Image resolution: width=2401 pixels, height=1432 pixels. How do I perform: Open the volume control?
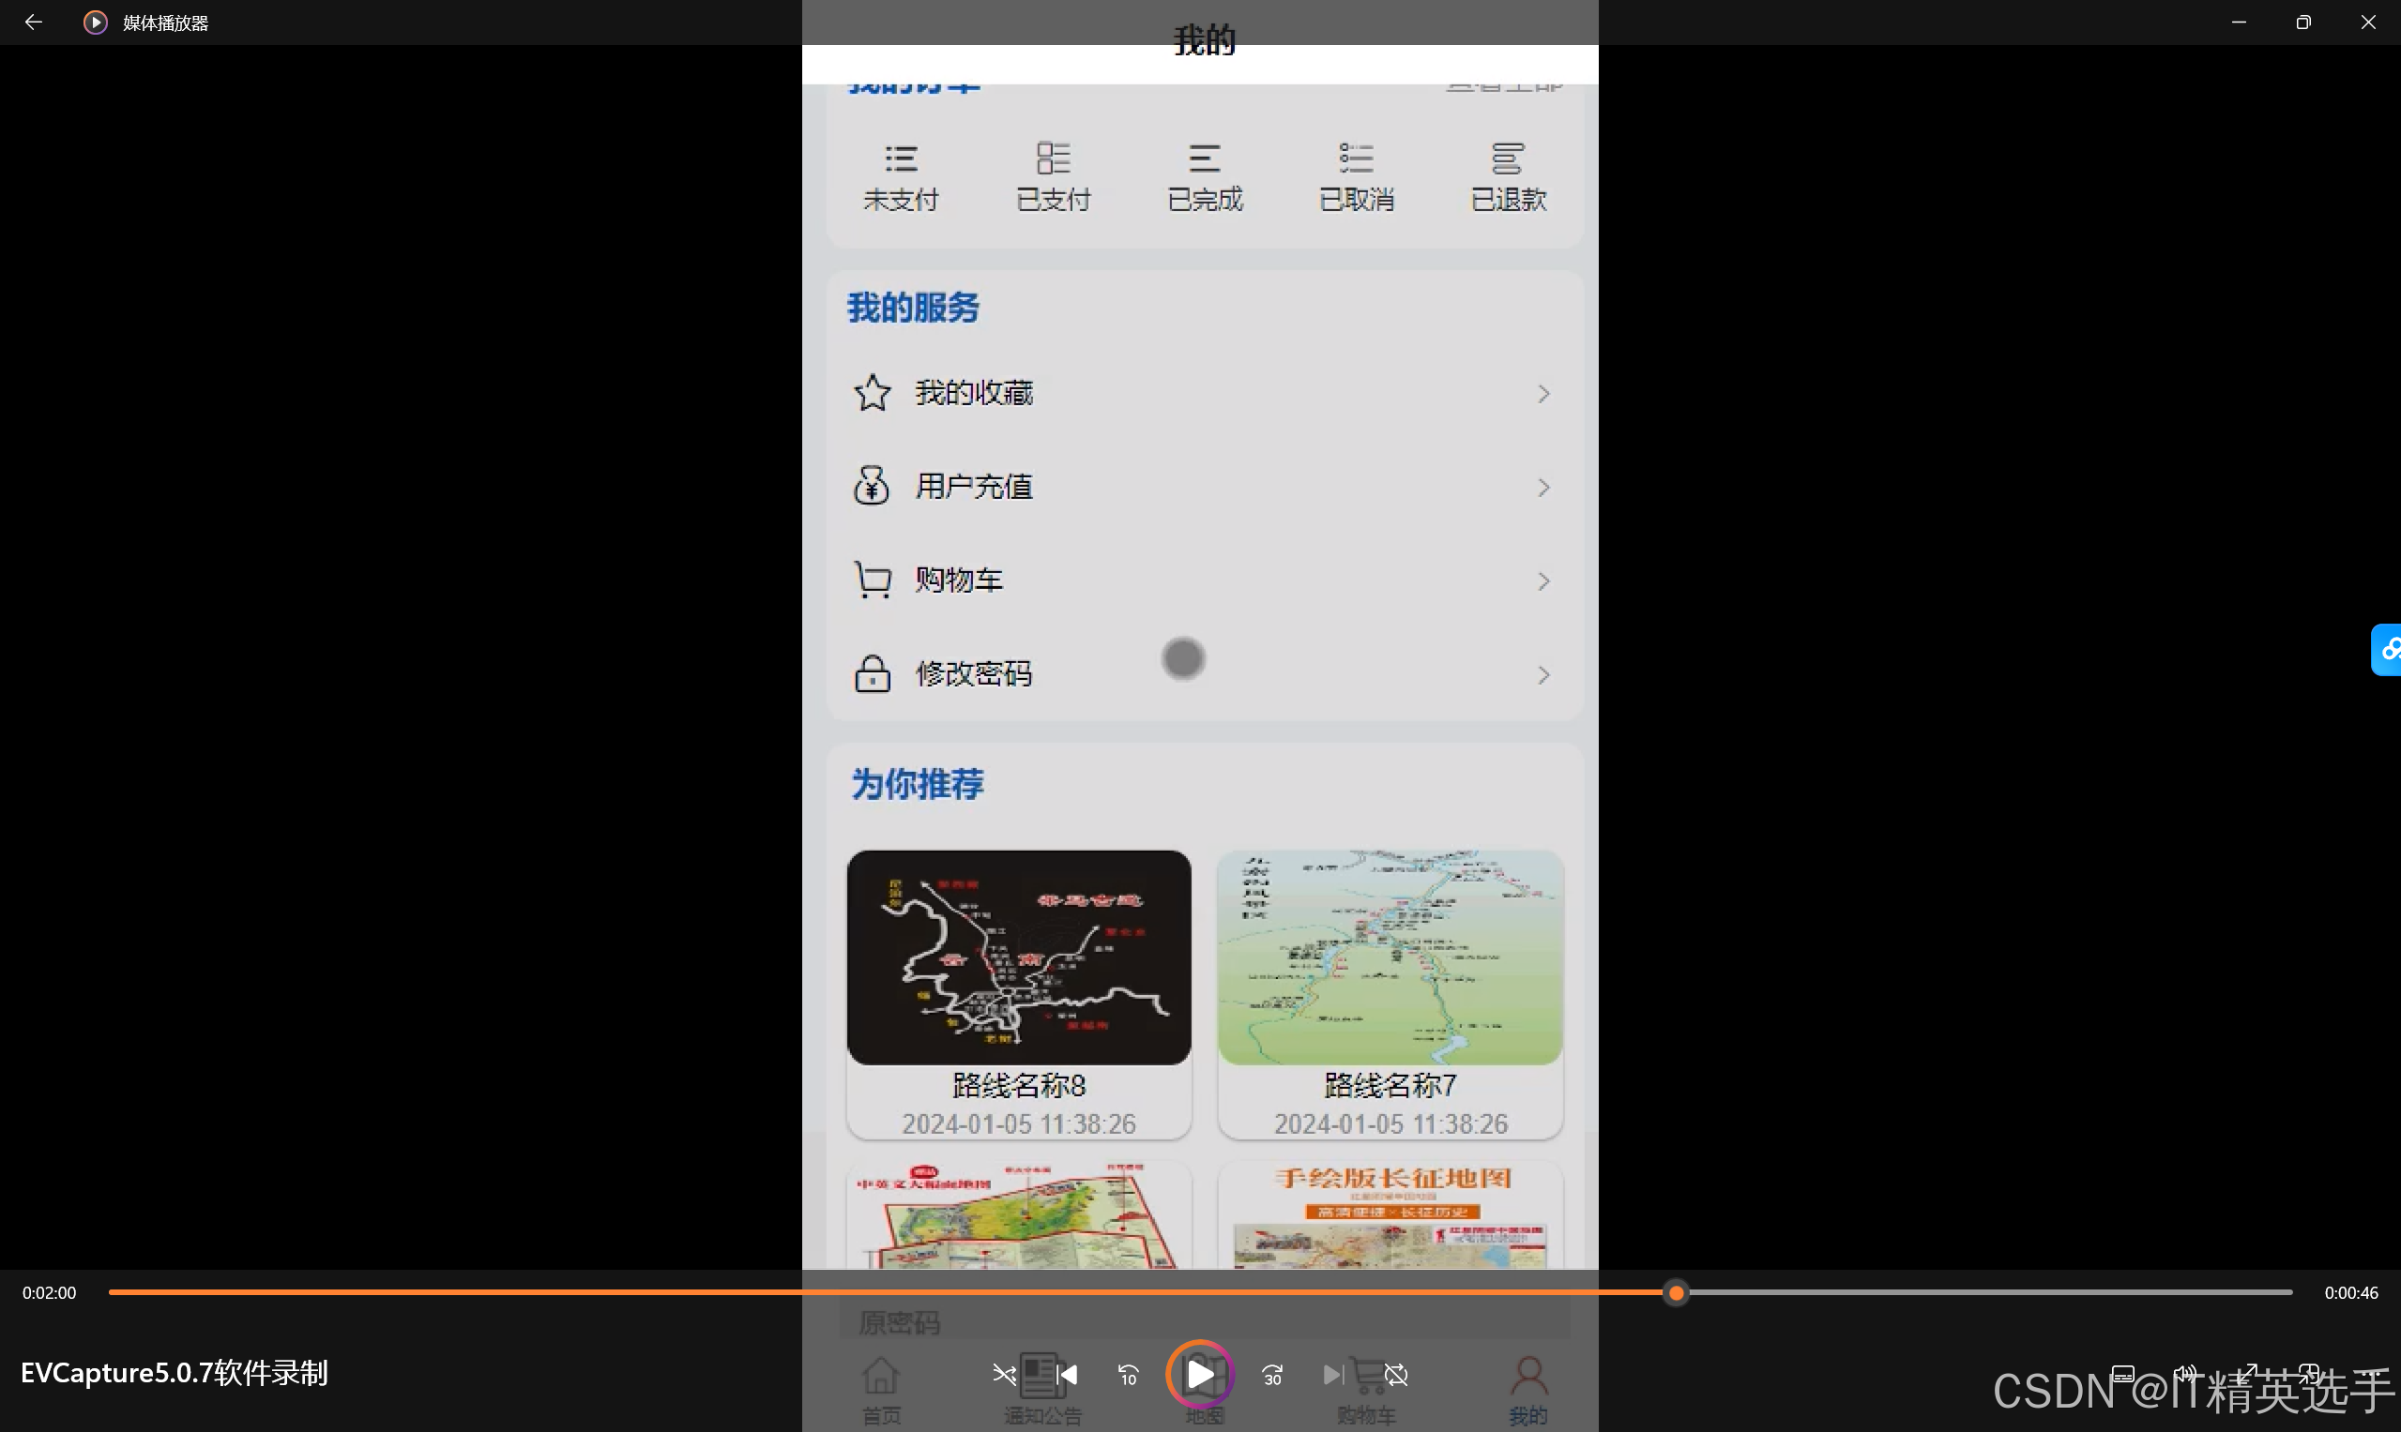(2185, 1374)
